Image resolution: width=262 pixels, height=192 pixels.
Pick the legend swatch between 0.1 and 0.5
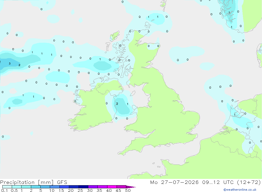coord(7,187)
